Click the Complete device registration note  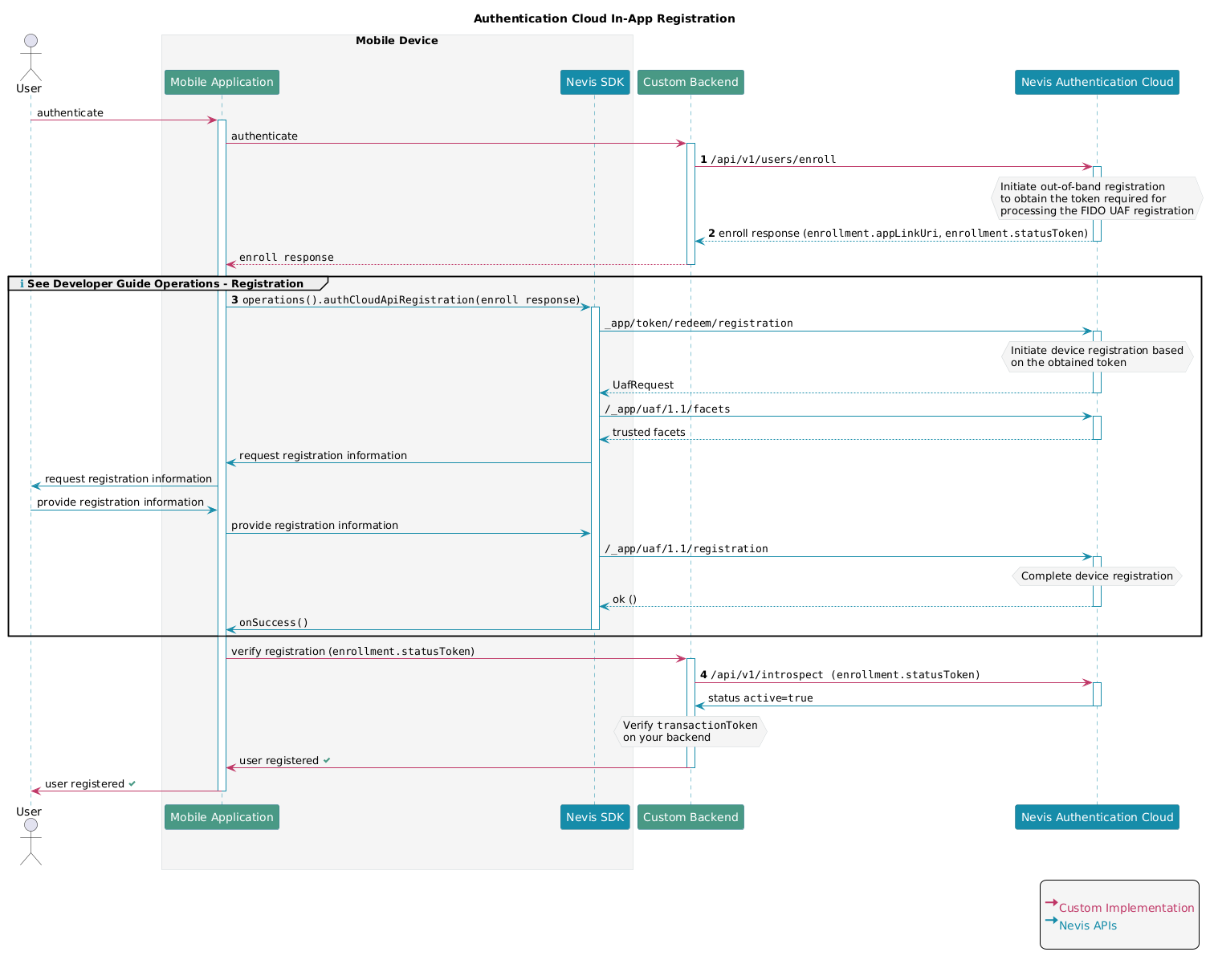tap(1097, 576)
